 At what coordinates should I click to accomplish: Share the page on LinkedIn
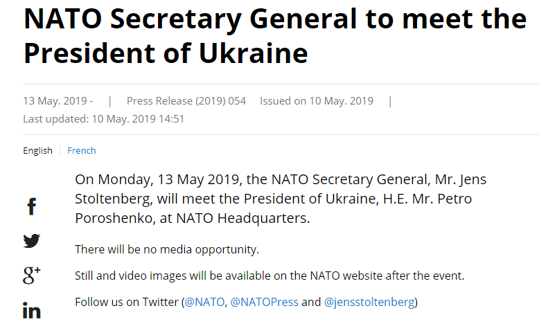31,310
